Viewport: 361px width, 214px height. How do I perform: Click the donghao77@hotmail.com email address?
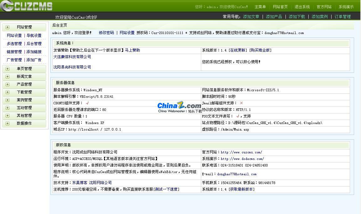(x=237, y=174)
